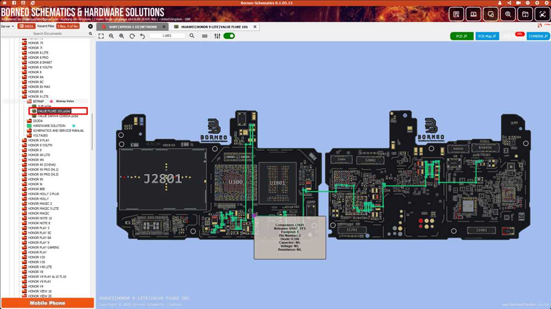Click the undo arrow in the toolbar
551x309 pixels.
(x=142, y=36)
